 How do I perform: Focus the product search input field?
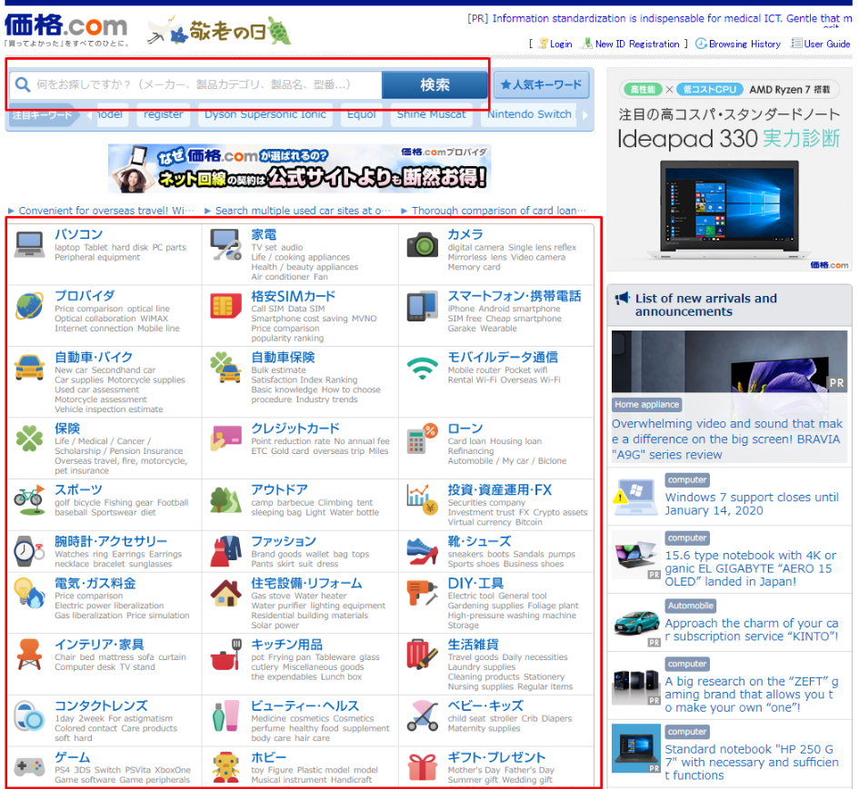(x=196, y=84)
